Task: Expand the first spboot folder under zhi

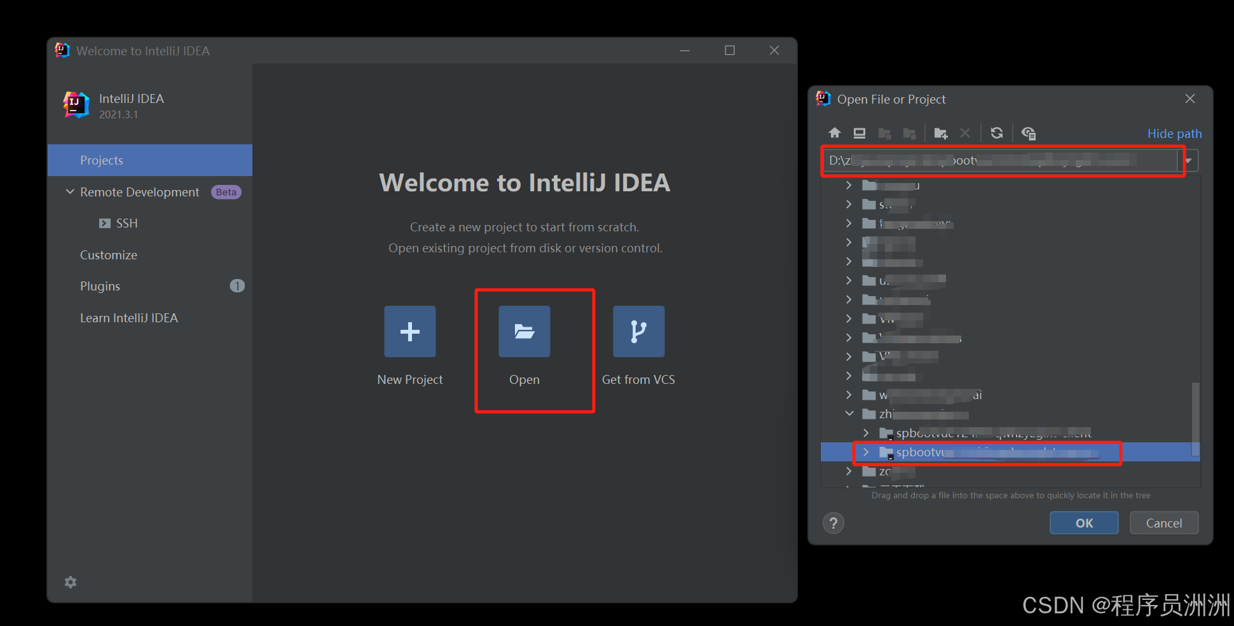Action: (866, 433)
